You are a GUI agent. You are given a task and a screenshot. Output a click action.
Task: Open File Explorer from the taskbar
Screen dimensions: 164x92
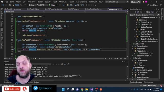pos(87,89)
